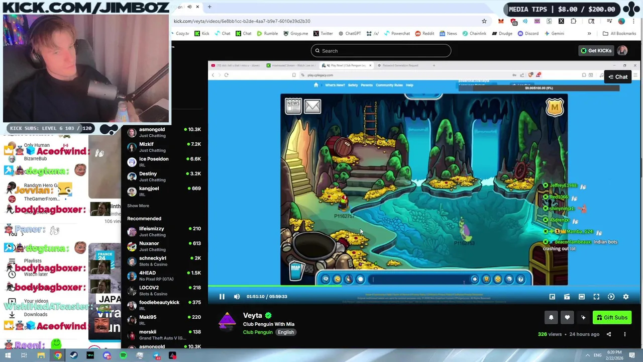Mute the video player volume
Screen dimensions: 643x362
[x=237, y=297]
